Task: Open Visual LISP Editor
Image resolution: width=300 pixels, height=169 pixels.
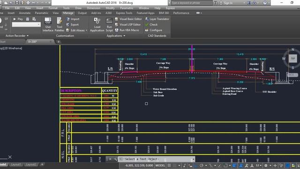Action: pyautogui.click(x=127, y=24)
